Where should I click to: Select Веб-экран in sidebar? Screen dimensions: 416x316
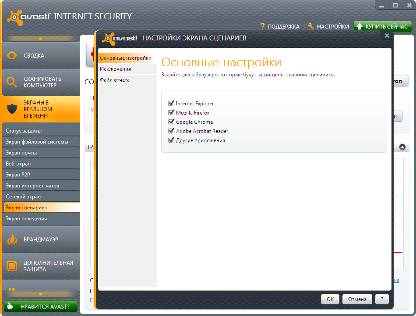[x=41, y=164]
